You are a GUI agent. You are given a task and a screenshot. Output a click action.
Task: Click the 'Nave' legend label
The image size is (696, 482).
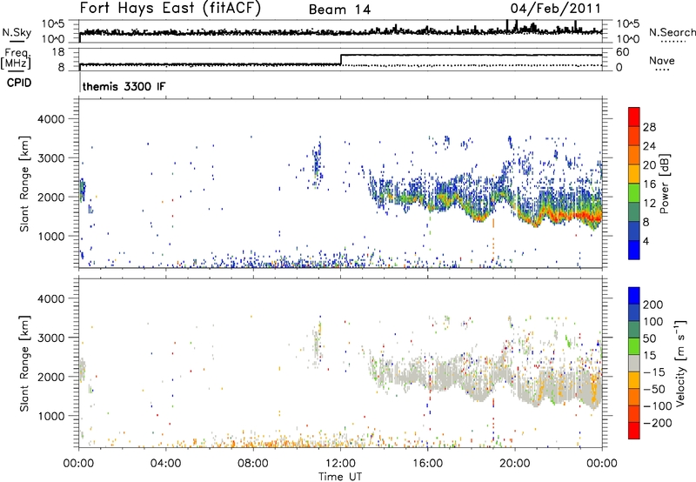tap(662, 60)
